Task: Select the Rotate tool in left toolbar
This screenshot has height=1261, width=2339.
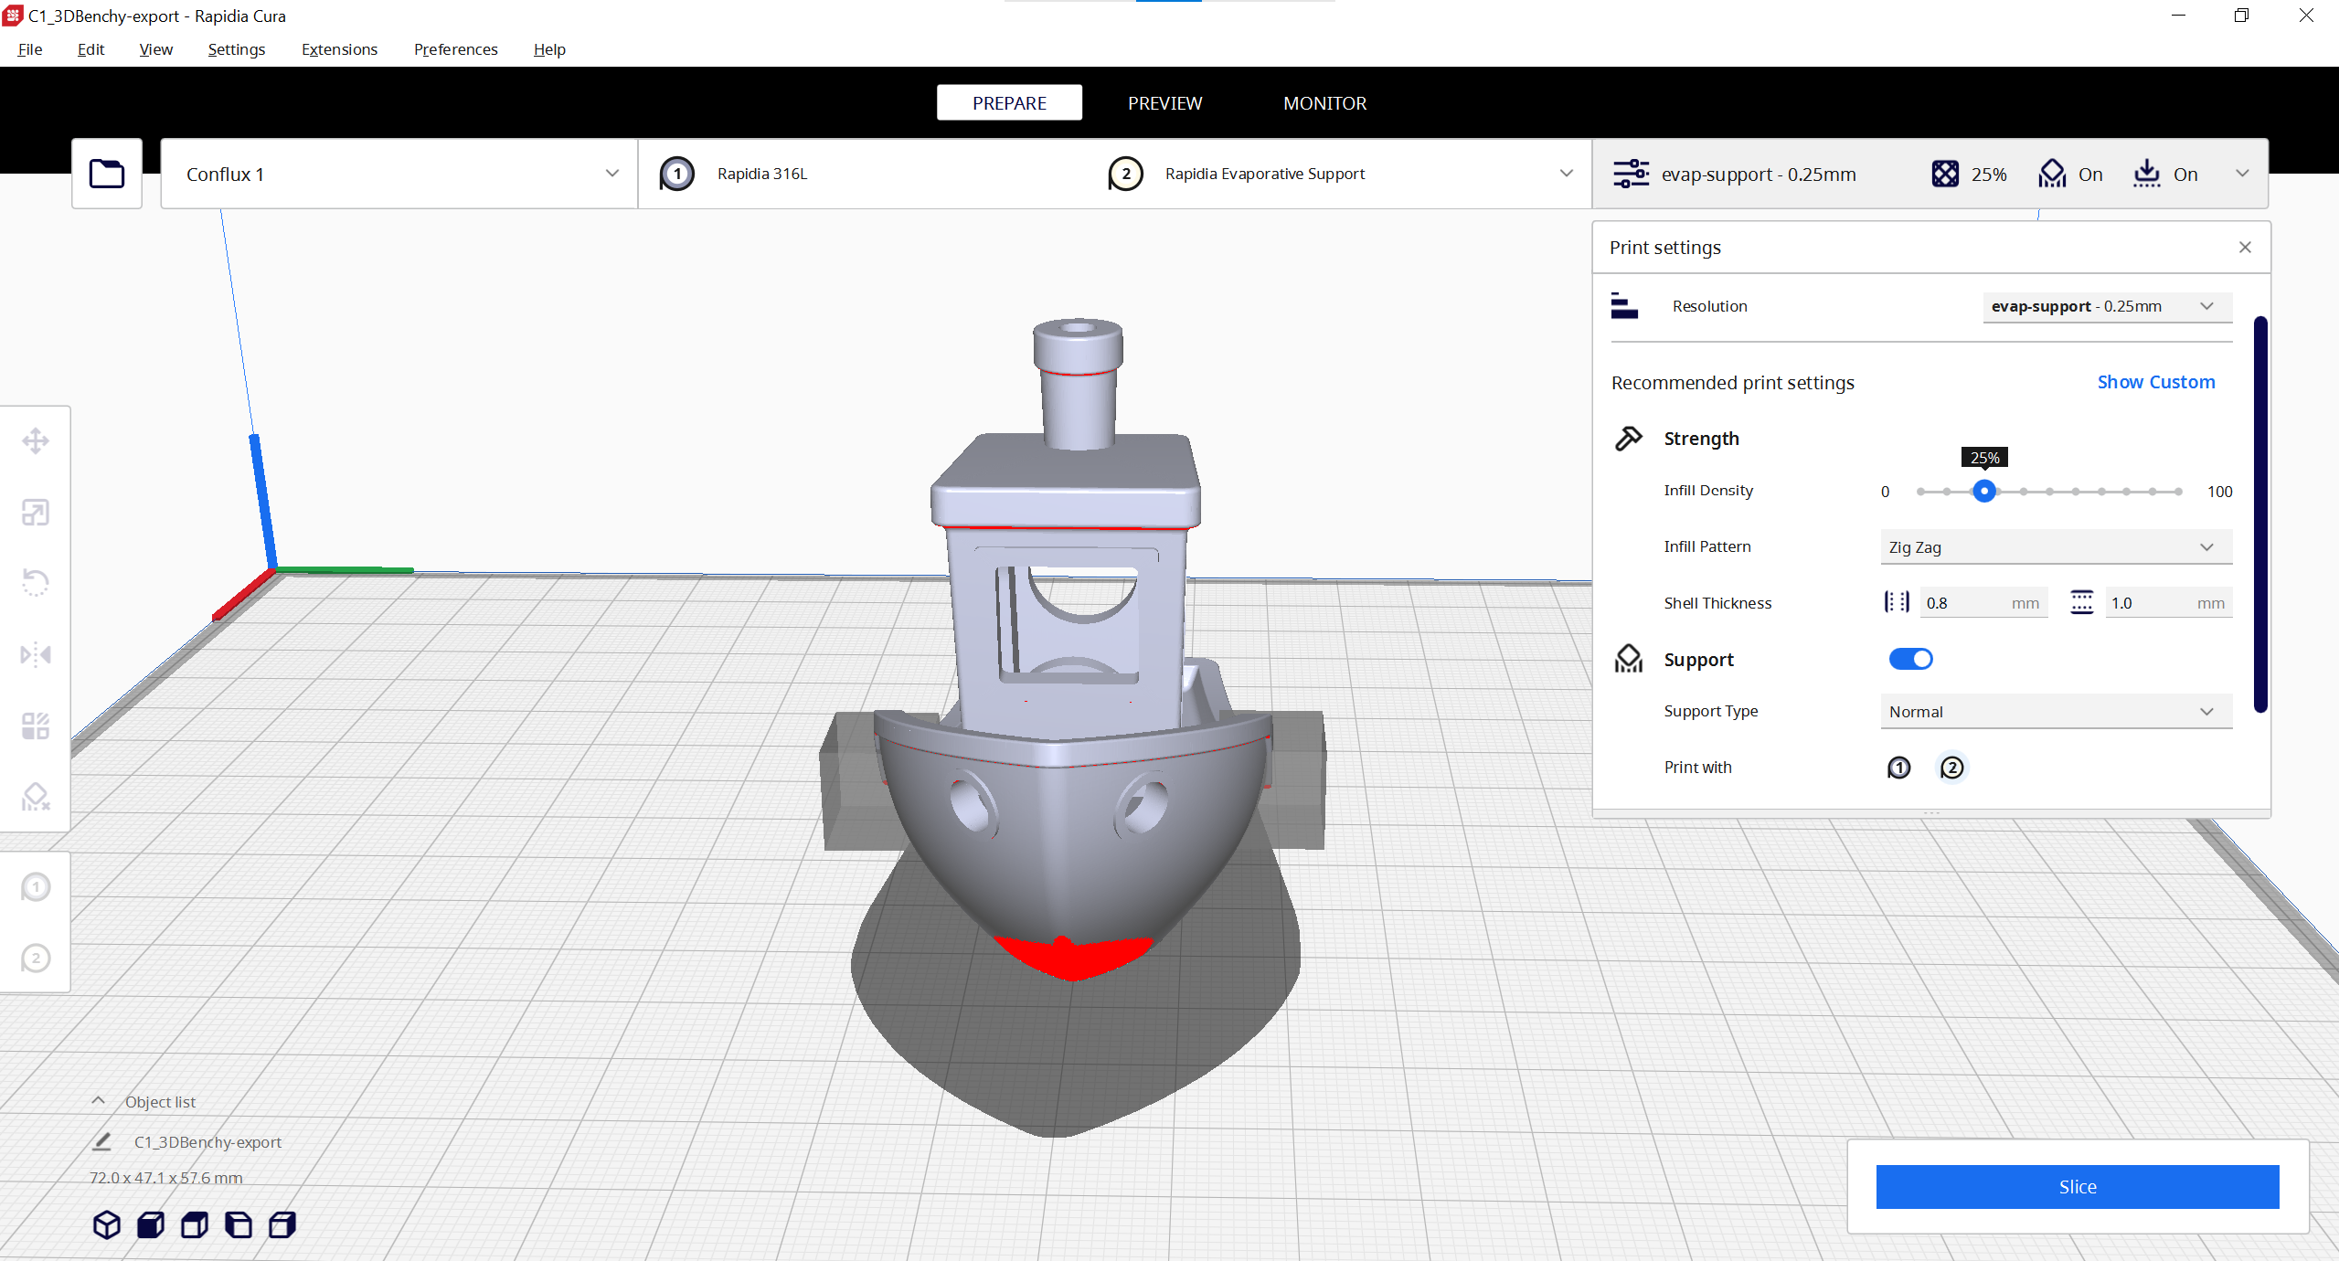Action: (x=36, y=583)
